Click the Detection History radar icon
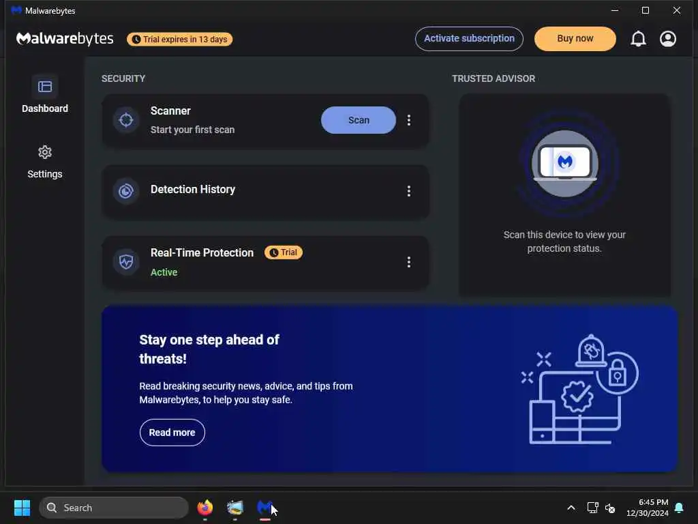This screenshot has width=698, height=524. [126, 191]
